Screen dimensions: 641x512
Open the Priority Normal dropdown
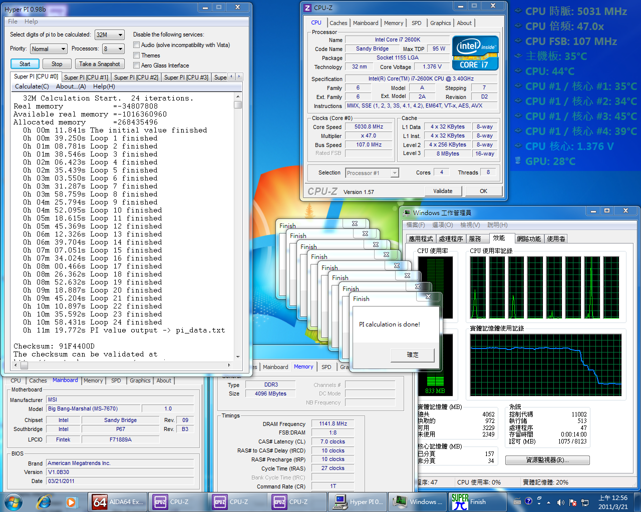point(49,49)
